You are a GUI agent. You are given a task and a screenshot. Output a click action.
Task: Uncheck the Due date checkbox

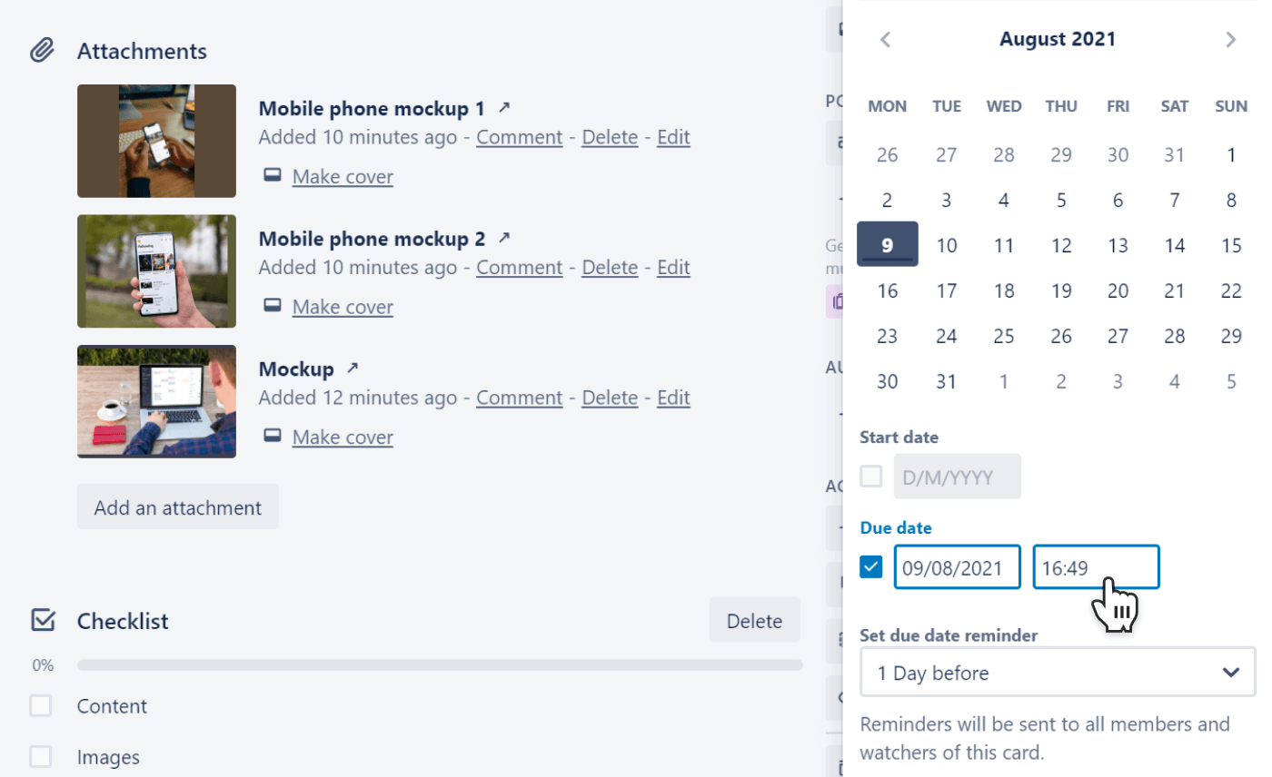click(x=870, y=566)
